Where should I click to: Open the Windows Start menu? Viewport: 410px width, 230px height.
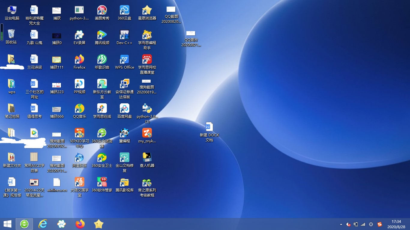tap(8, 224)
